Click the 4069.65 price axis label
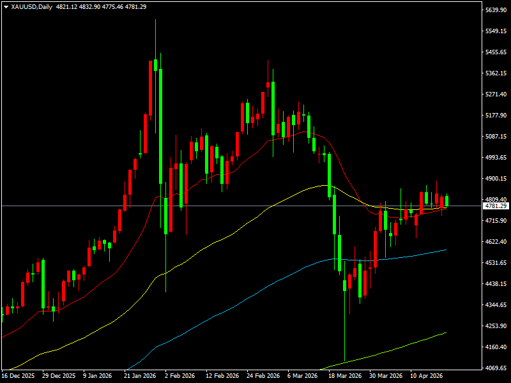511x383 pixels. click(x=496, y=368)
